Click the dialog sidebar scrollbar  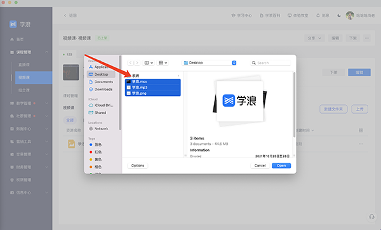point(120,93)
